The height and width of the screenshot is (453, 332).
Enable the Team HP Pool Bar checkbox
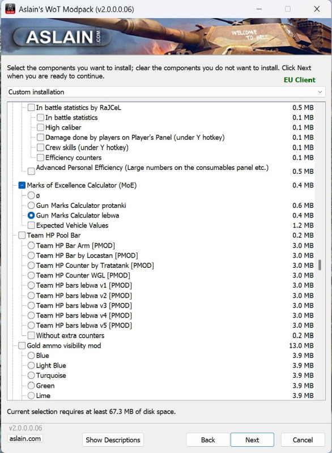click(22, 235)
